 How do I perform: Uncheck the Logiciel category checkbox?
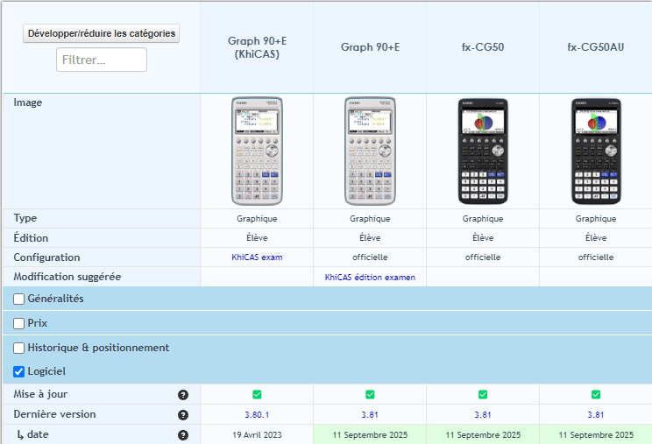18,371
